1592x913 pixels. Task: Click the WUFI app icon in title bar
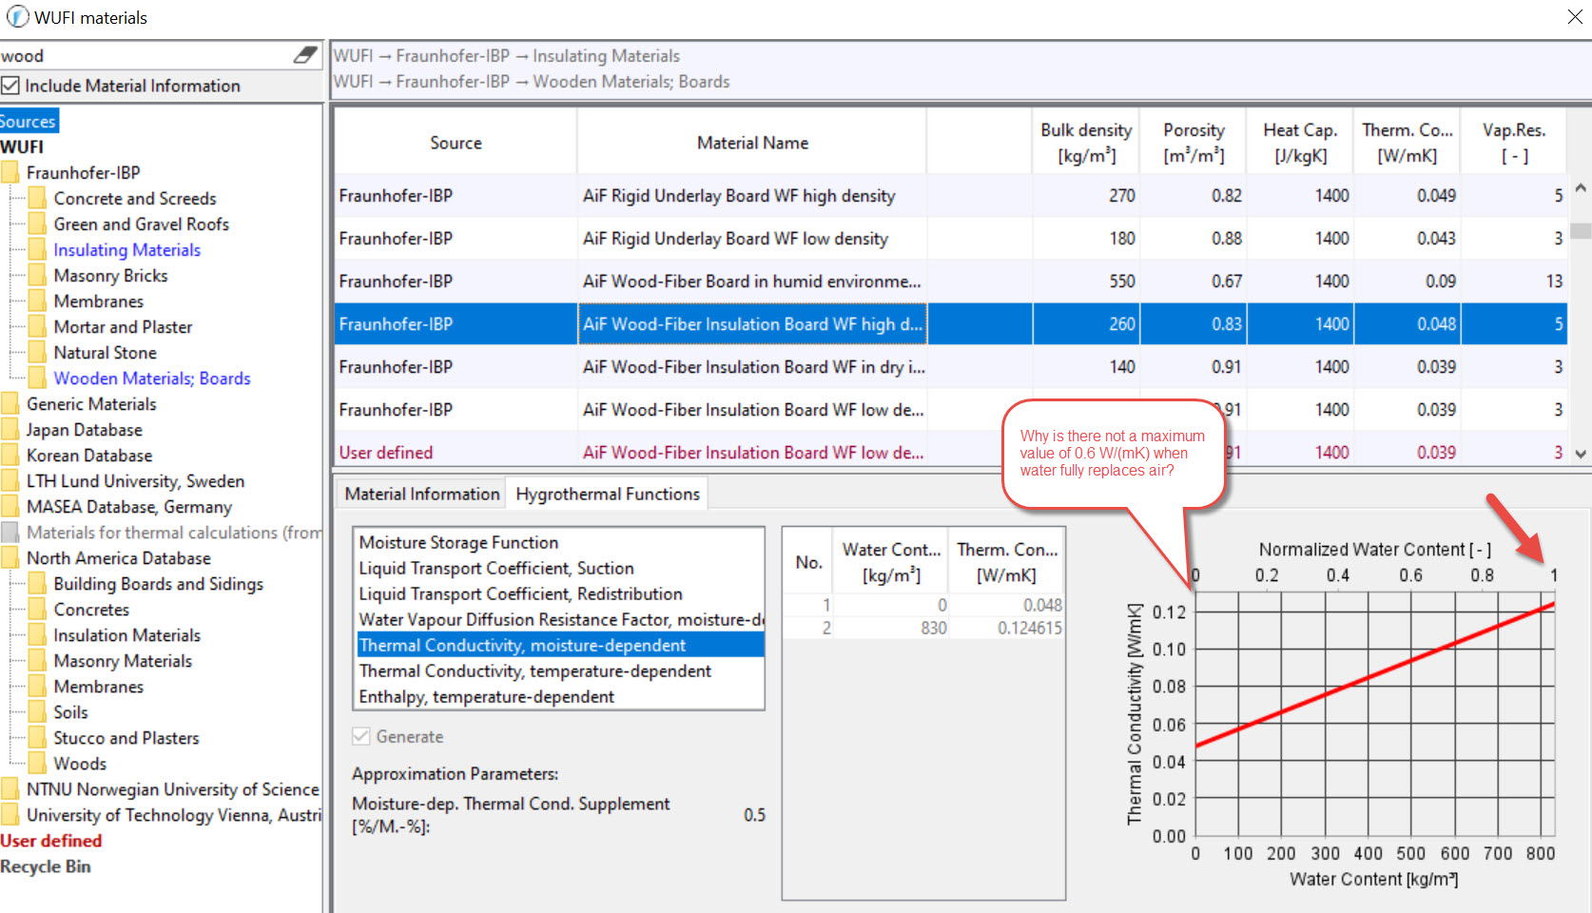point(17,17)
